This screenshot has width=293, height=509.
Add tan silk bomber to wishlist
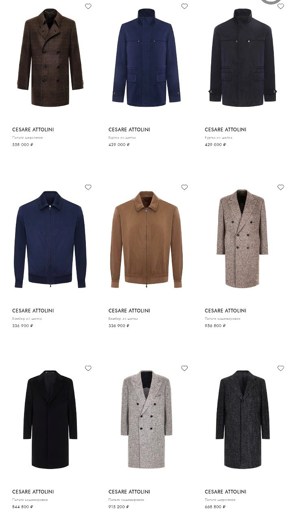(x=184, y=187)
